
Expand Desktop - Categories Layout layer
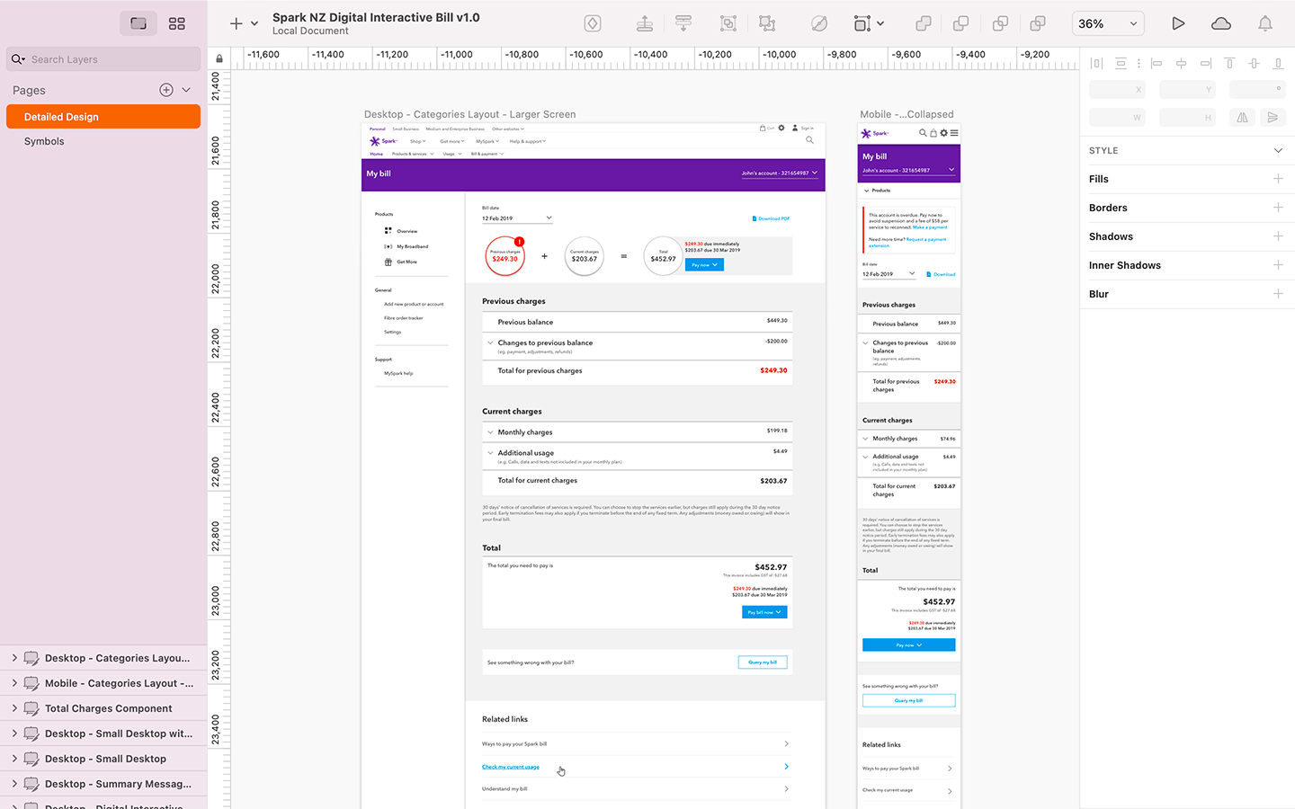click(14, 658)
